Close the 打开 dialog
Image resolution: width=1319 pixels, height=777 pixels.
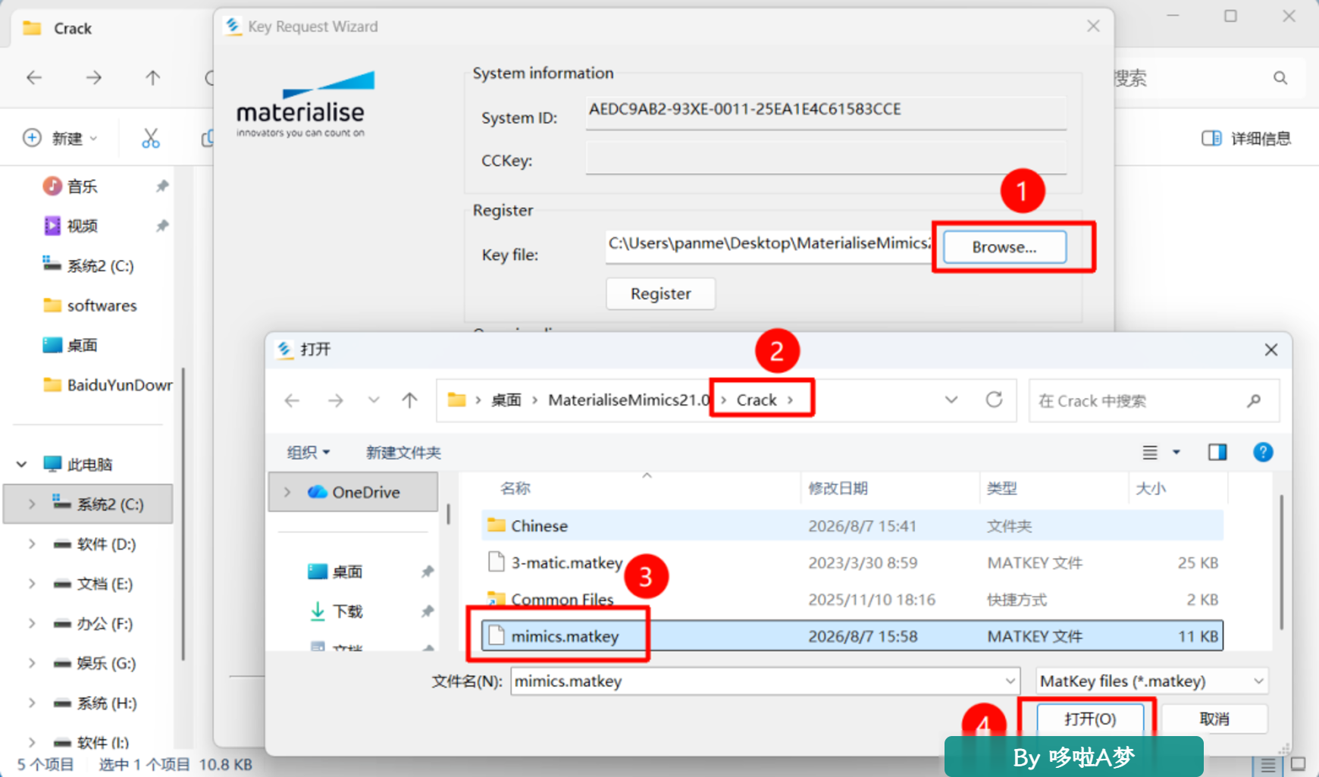point(1270,349)
